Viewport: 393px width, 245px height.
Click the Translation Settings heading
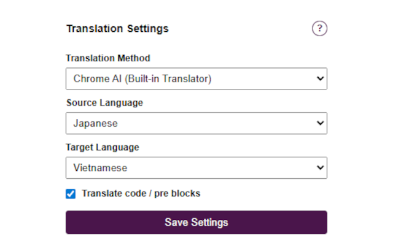tap(117, 29)
